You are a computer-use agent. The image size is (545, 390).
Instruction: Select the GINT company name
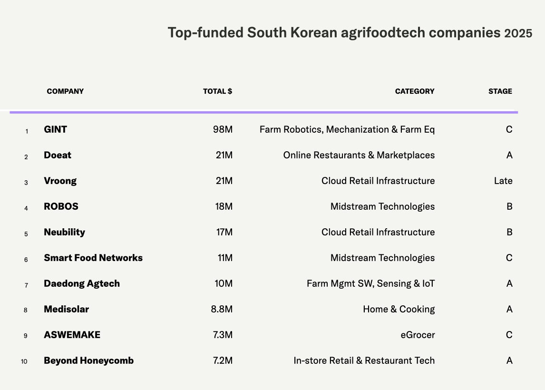[56, 129]
